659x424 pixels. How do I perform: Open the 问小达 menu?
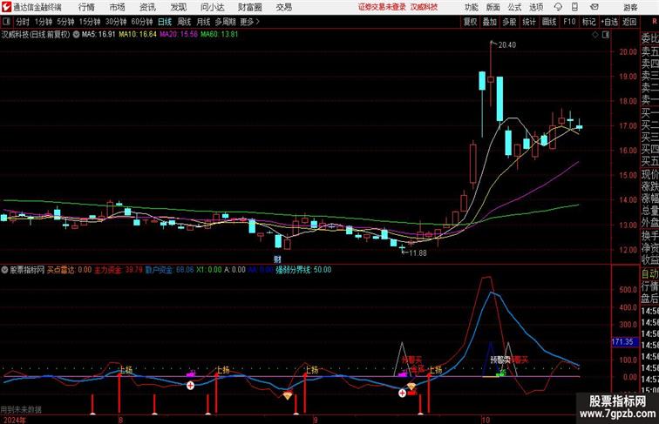coord(212,7)
